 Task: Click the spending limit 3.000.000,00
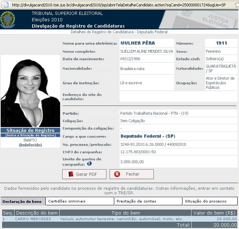132,162
